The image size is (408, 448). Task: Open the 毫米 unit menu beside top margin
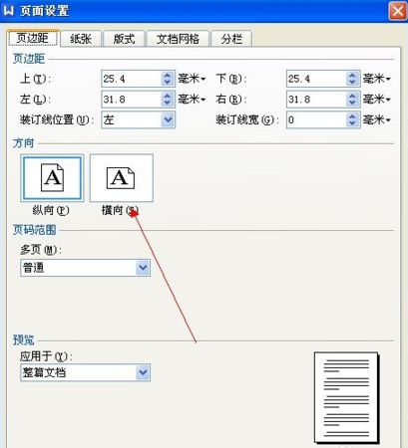pyautogui.click(x=192, y=79)
